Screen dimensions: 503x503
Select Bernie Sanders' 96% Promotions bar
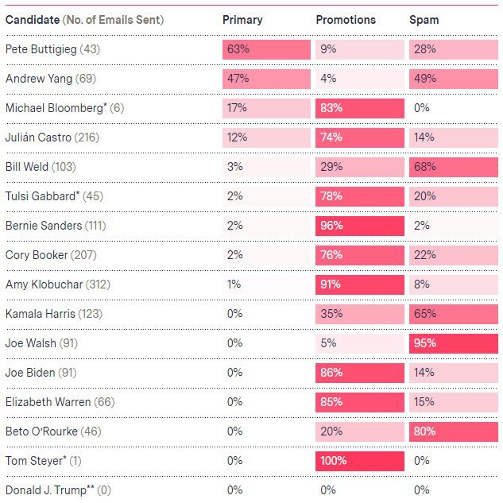(360, 226)
